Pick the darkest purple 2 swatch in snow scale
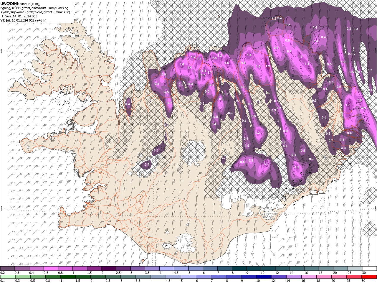Viewport: 377px width, 283px height. click(108, 269)
